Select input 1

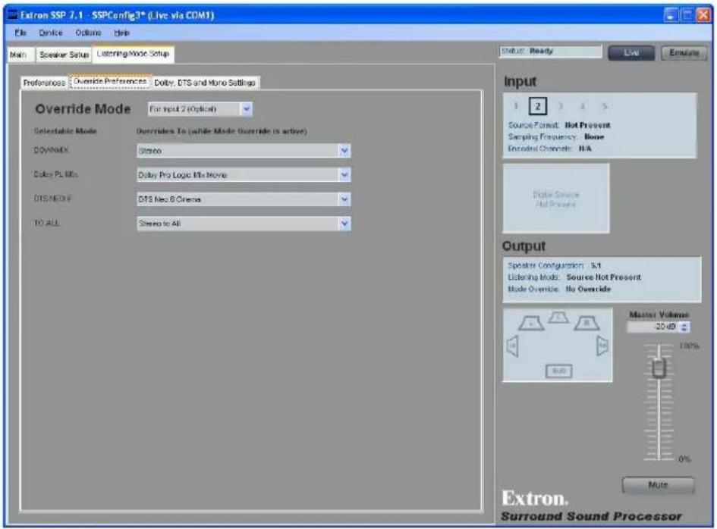point(516,106)
